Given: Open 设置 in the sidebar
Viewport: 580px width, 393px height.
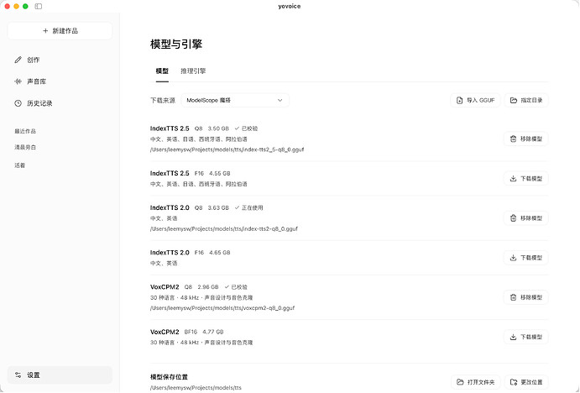Looking at the screenshot, I should 60,375.
